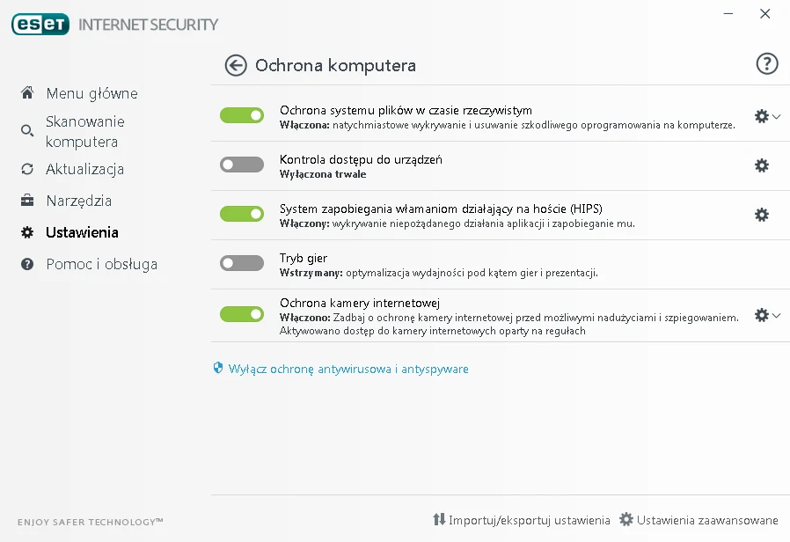Screen dimensions: 790x542
Task: Open Kontrola dostępu do urządzeń gear settings
Action: tap(761, 165)
